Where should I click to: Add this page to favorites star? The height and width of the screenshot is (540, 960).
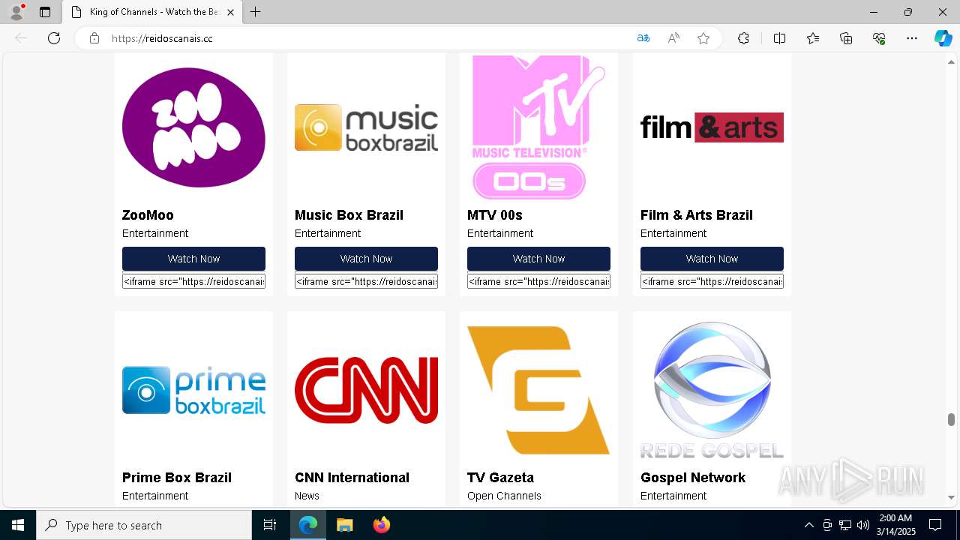(x=703, y=38)
